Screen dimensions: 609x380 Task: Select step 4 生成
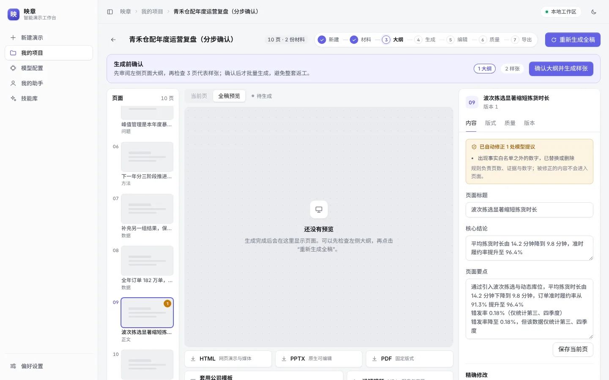pyautogui.click(x=425, y=40)
